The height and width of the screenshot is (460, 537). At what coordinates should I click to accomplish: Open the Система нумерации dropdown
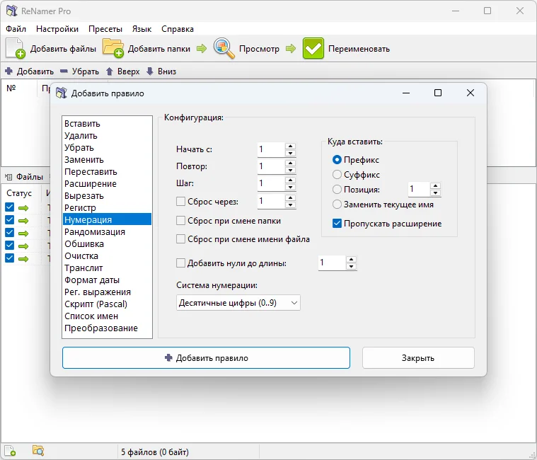(x=238, y=303)
